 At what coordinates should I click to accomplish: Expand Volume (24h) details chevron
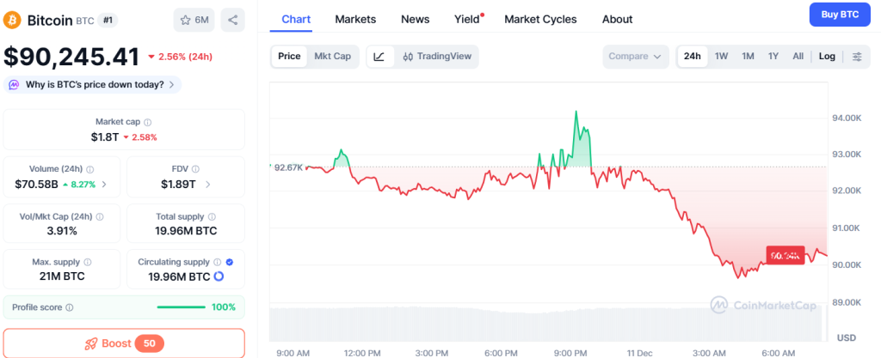(105, 184)
